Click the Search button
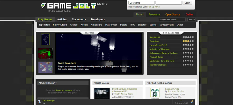Screen dimensions: 233x105 click(192, 19)
